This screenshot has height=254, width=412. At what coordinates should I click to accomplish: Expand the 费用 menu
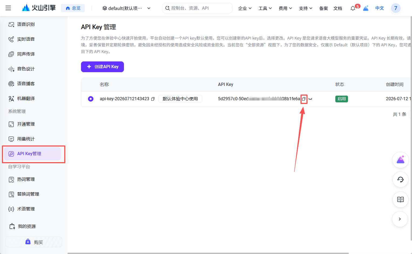(x=285, y=8)
